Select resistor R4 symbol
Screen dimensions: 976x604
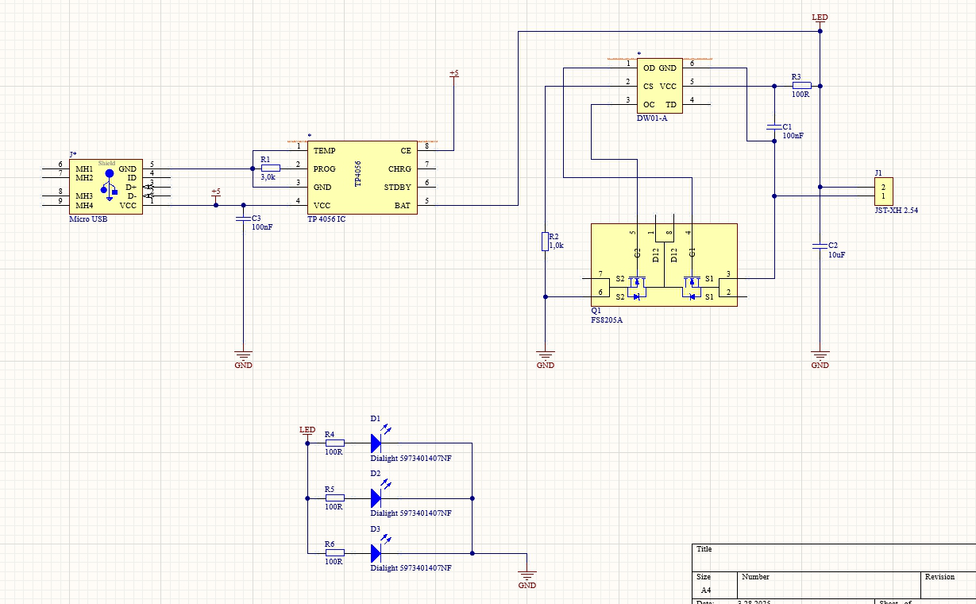click(x=334, y=443)
